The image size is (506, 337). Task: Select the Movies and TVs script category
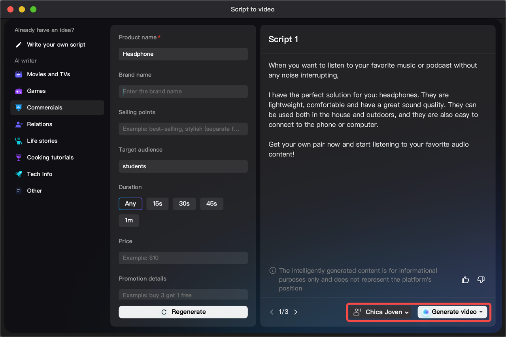click(x=48, y=74)
